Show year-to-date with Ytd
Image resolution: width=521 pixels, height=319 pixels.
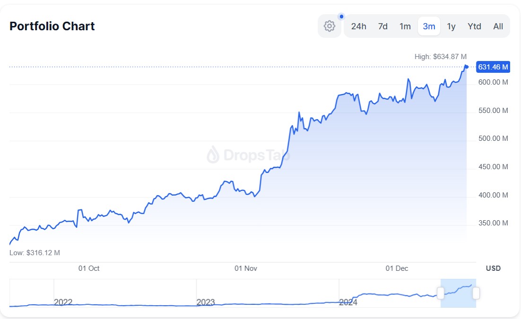click(x=474, y=26)
